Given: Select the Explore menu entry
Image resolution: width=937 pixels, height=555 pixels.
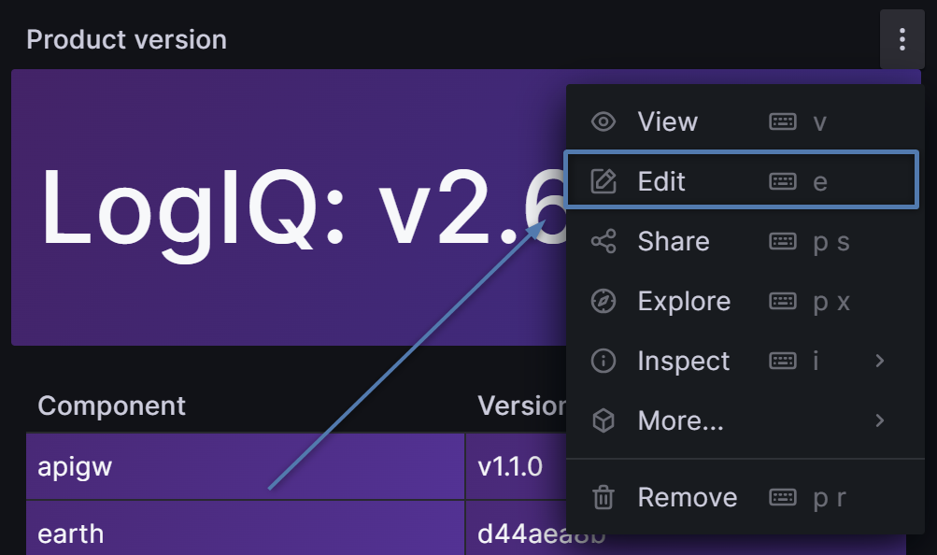Looking at the screenshot, I should click(x=684, y=302).
